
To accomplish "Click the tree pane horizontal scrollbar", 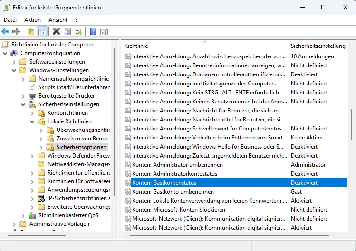I will click(x=37, y=235).
